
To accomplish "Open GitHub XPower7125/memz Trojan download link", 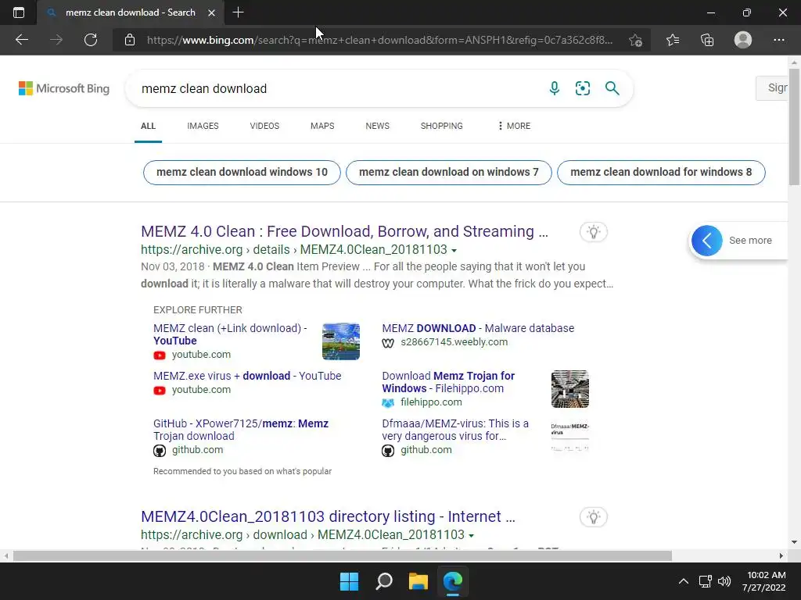I will (241, 430).
